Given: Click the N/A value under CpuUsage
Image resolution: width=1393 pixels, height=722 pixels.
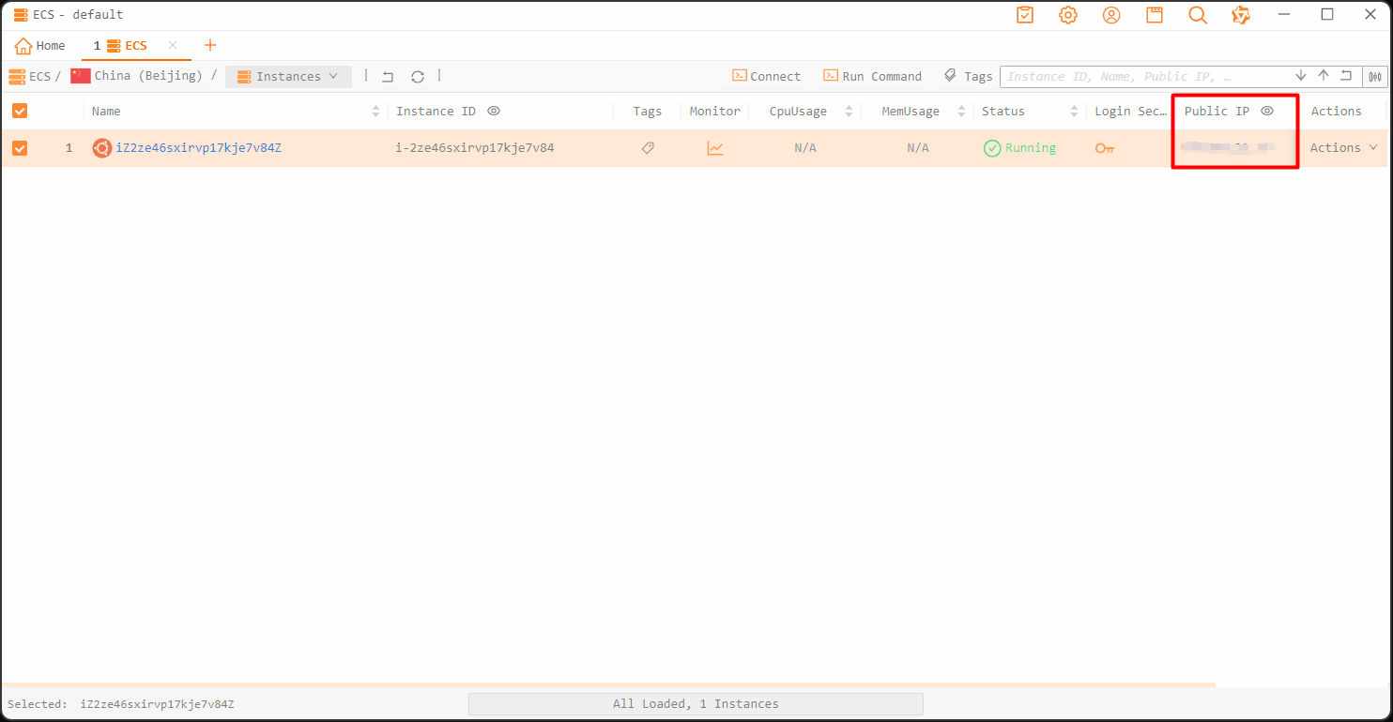Looking at the screenshot, I should point(805,148).
